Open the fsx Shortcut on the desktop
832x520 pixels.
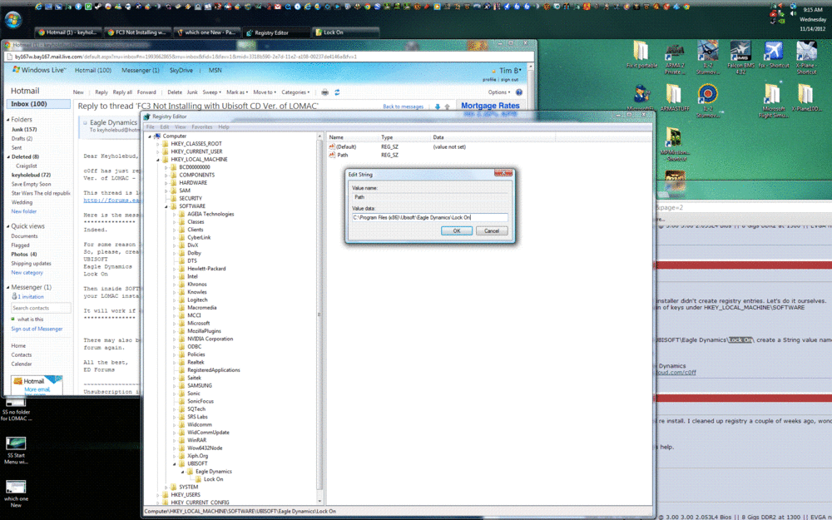pos(773,50)
